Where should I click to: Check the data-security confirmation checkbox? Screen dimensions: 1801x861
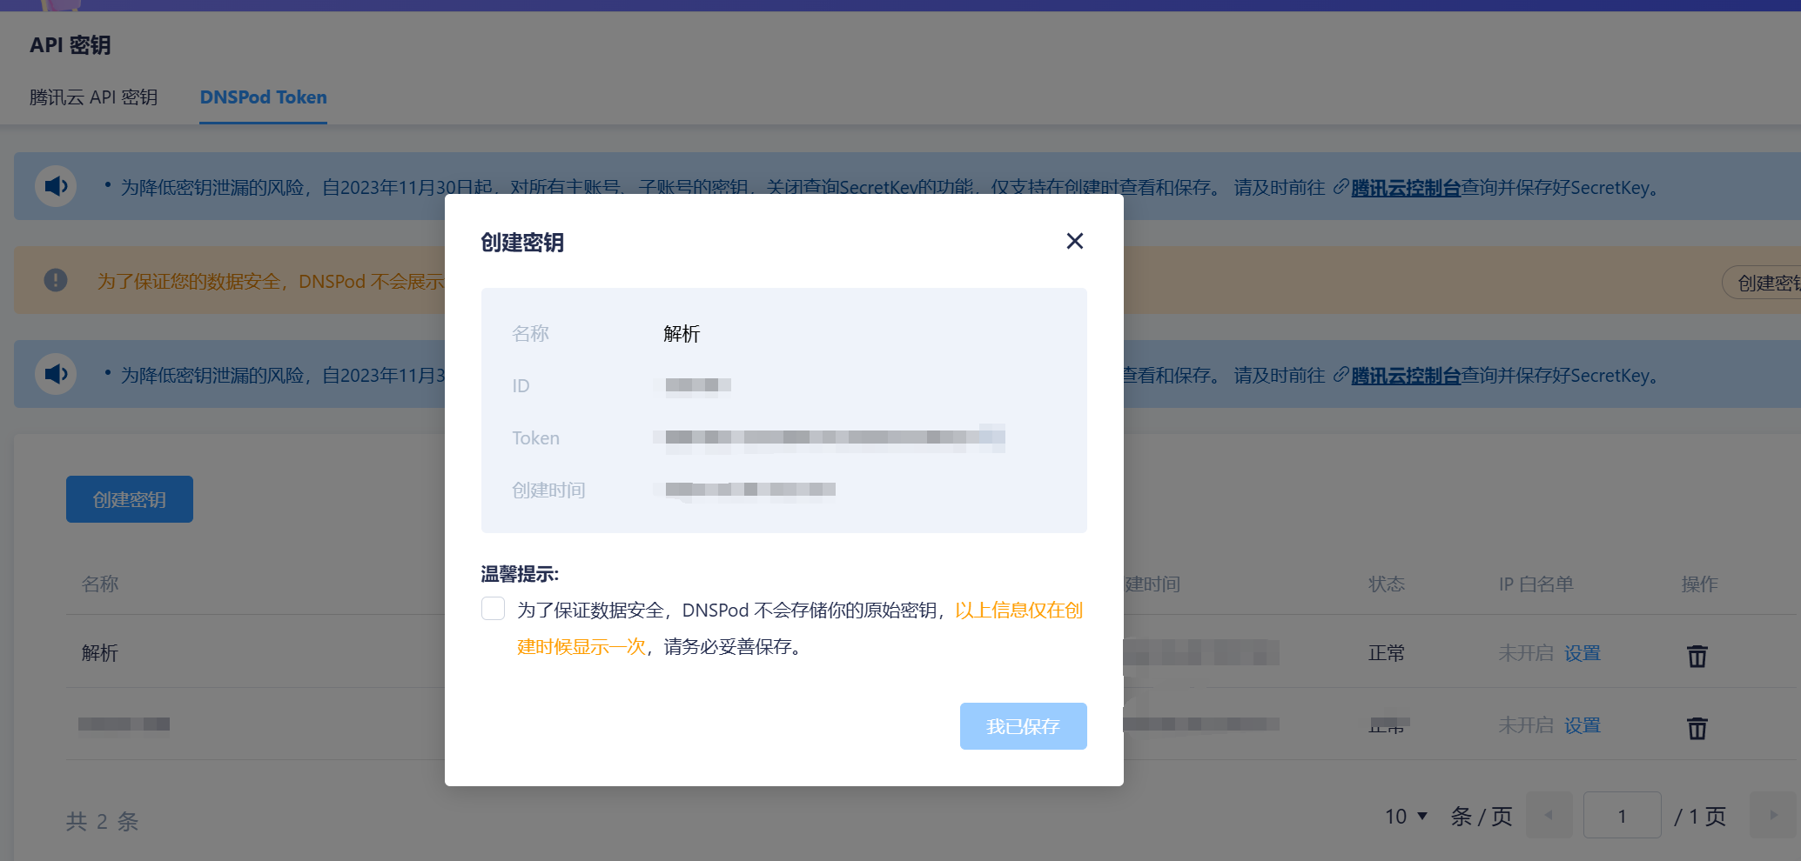(493, 609)
